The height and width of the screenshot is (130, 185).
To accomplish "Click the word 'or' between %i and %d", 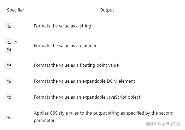I will (x=16, y=42).
